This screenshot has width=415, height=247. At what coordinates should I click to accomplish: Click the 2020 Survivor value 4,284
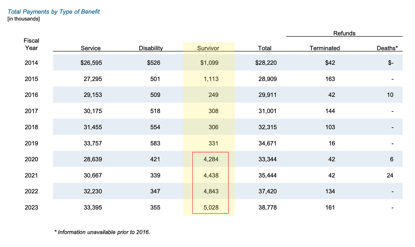pyautogui.click(x=211, y=159)
